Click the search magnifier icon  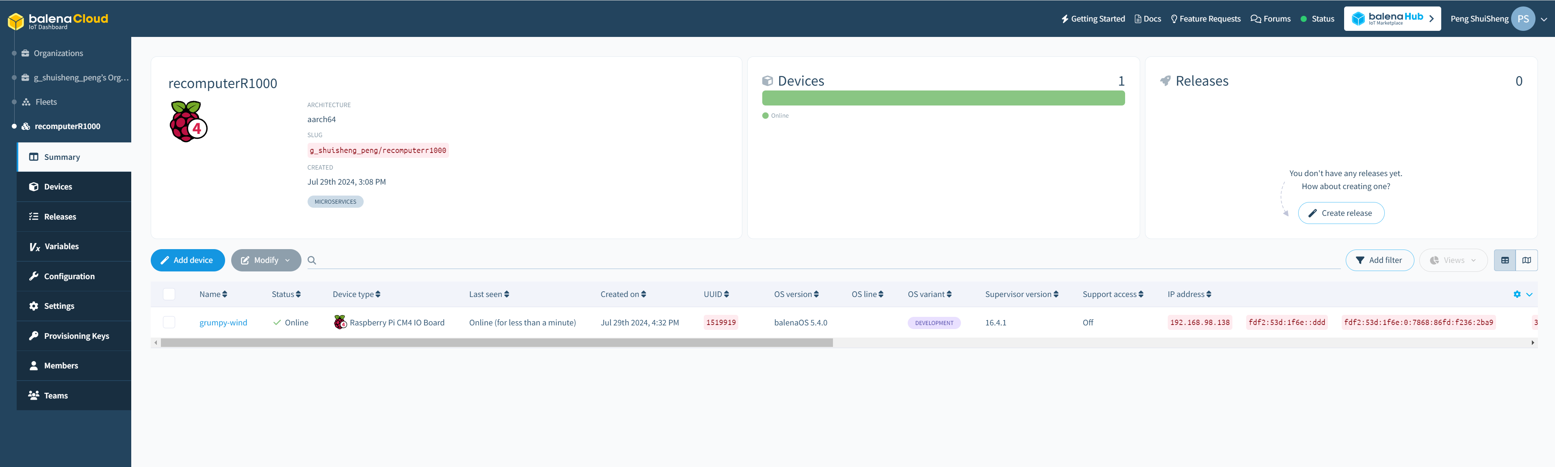point(312,260)
